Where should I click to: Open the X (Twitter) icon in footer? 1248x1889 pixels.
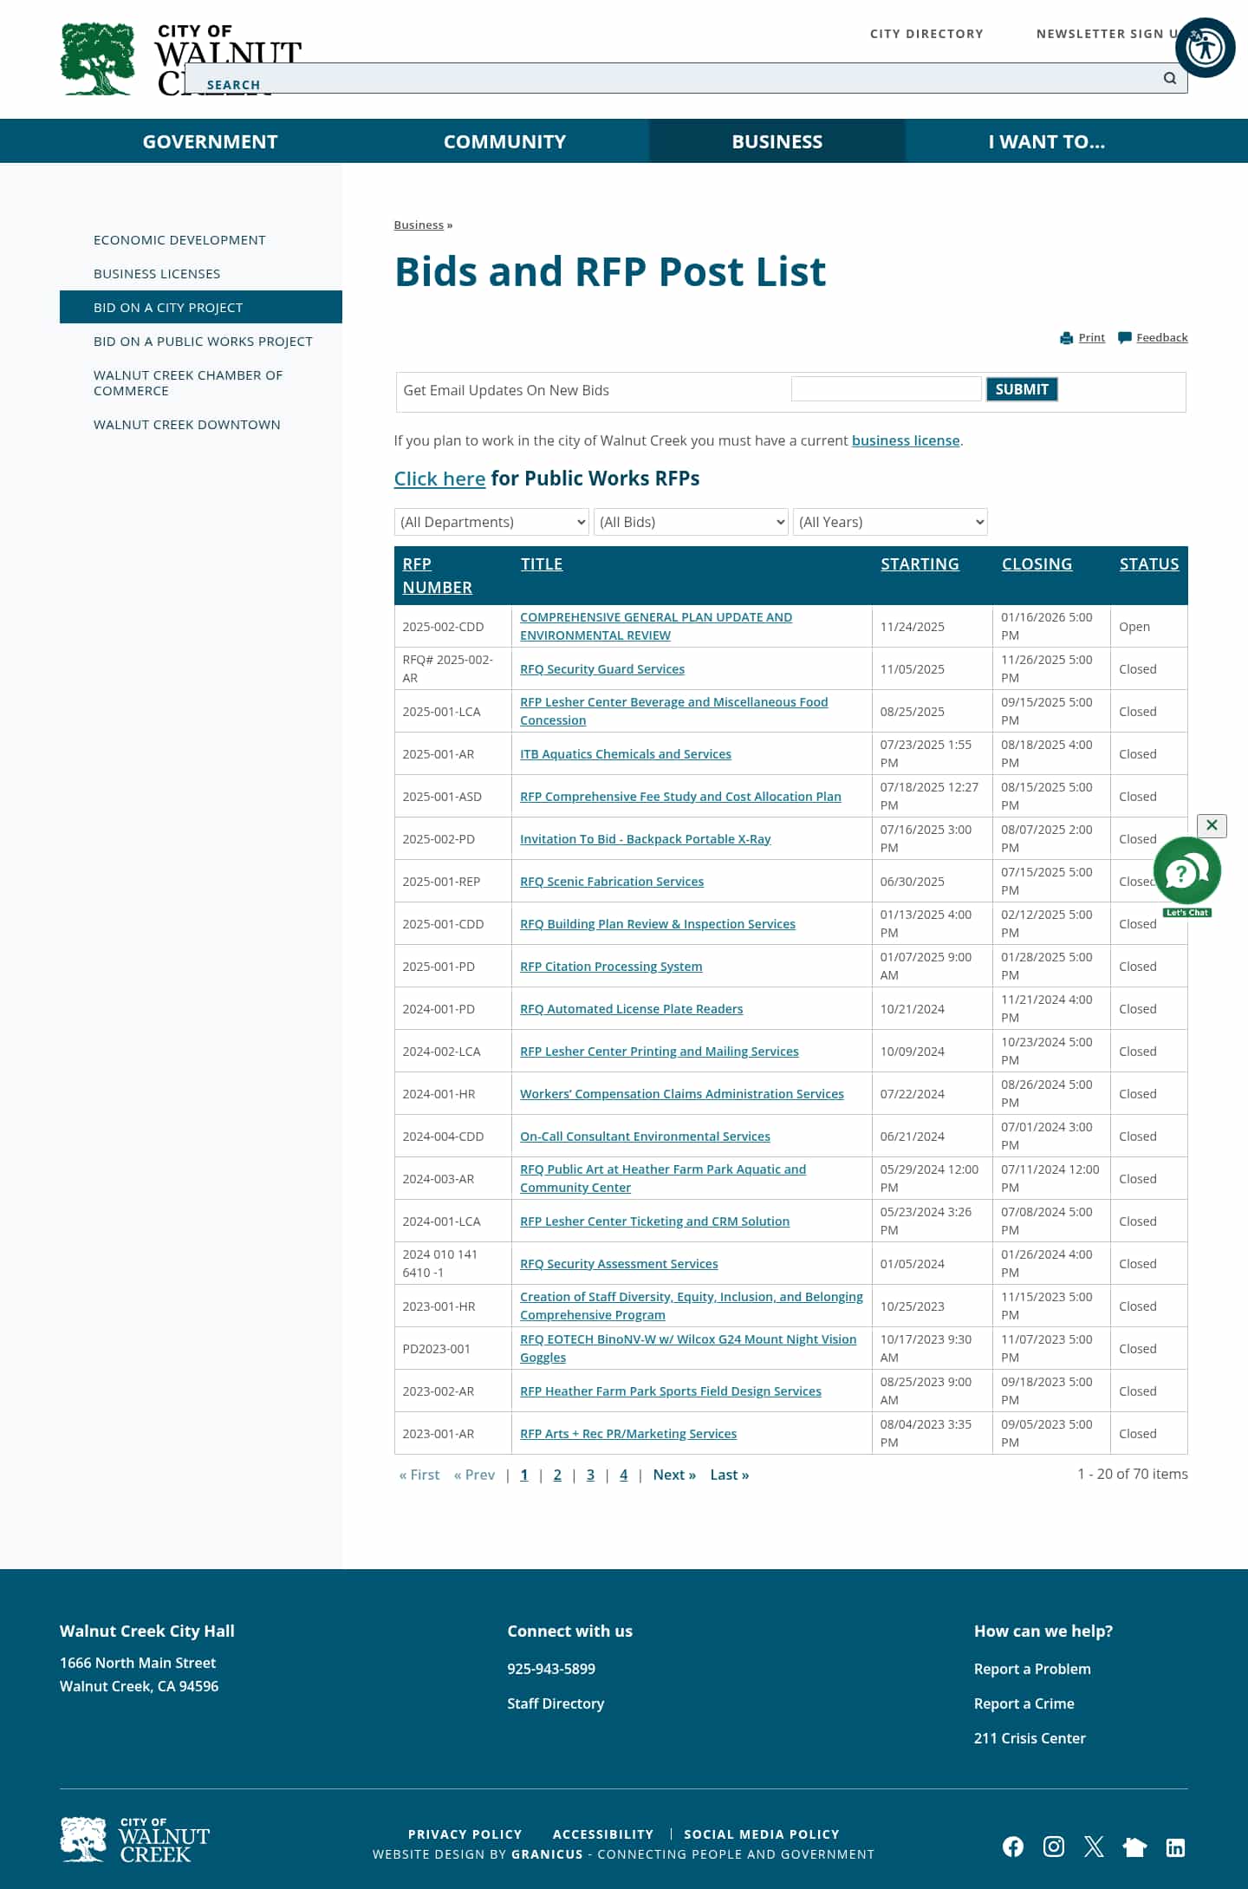(1094, 1847)
